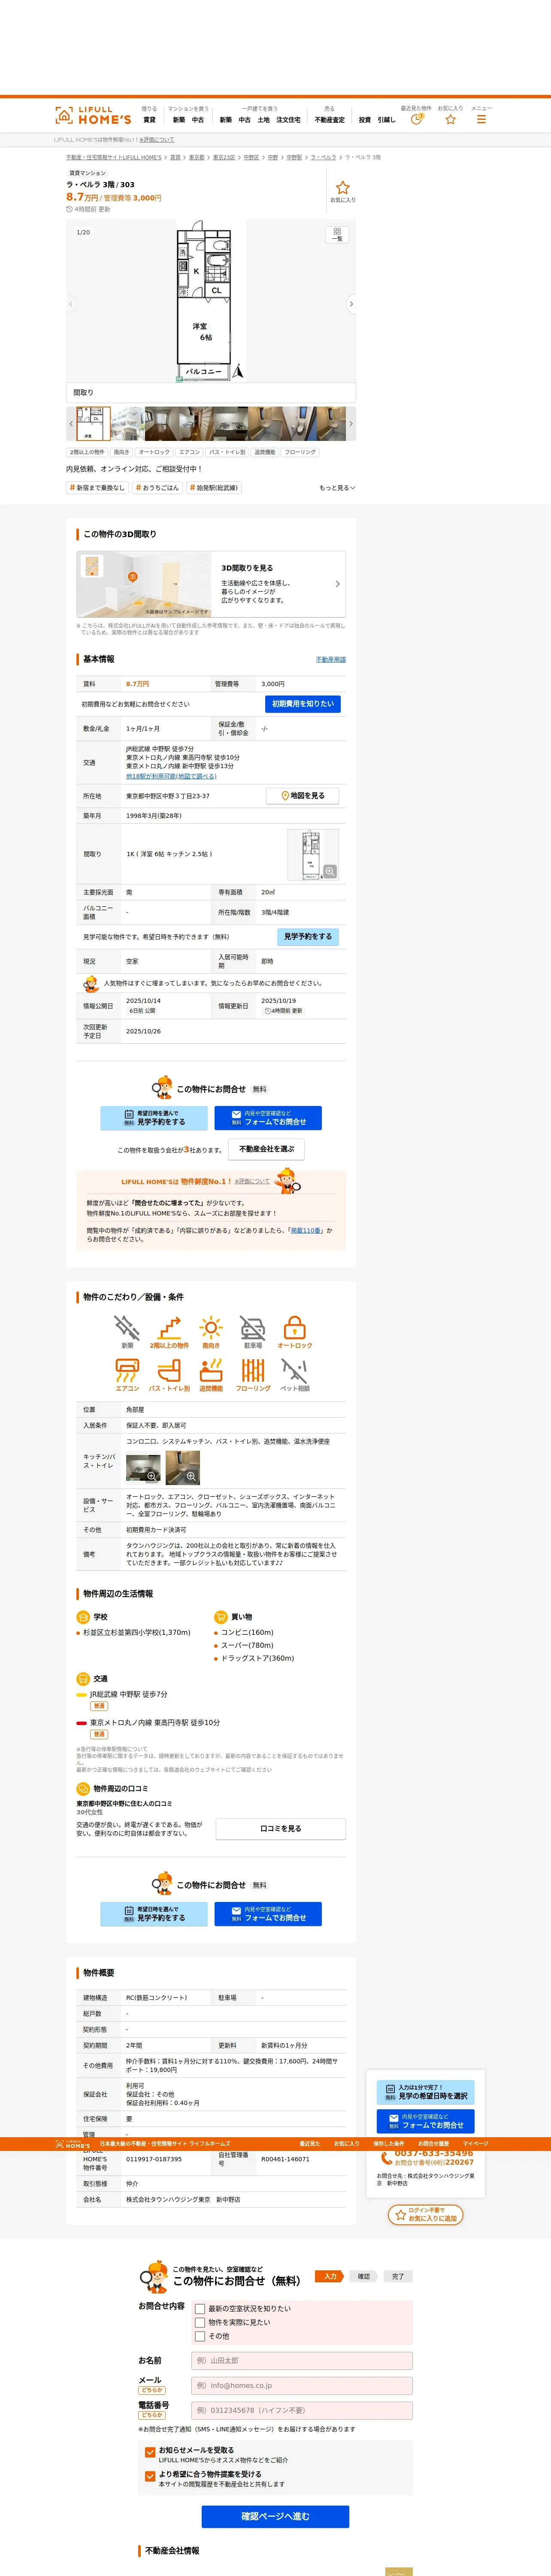Image resolution: width=551 pixels, height=2576 pixels.
Task: Click 不動産会社を選ぶ button
Action: (267, 1149)
